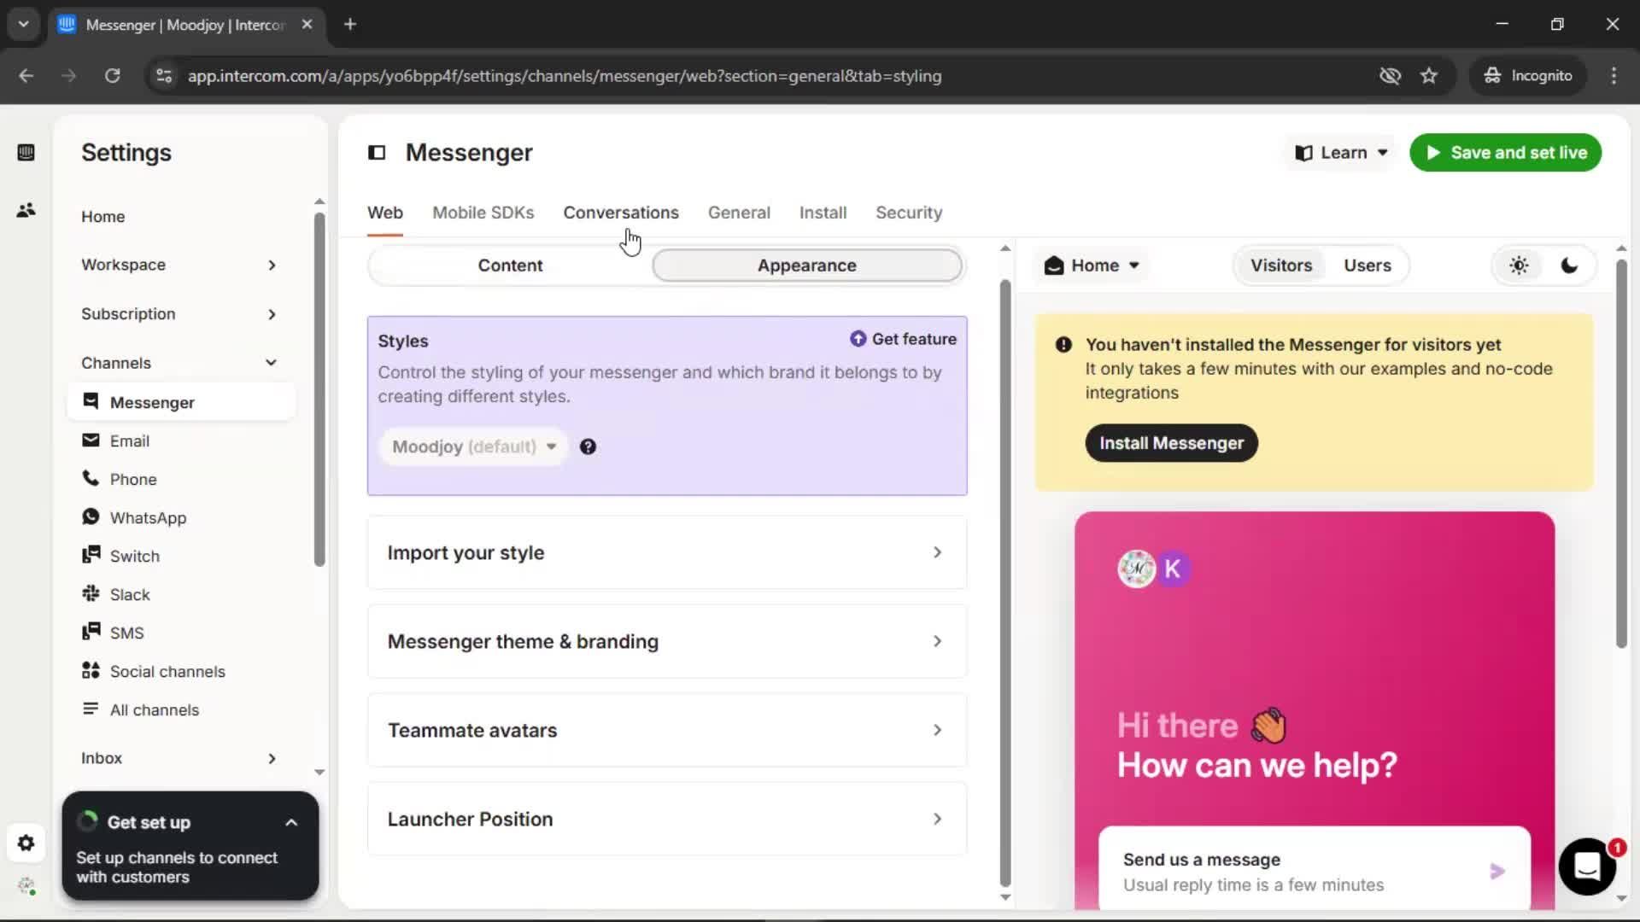This screenshot has height=922, width=1640.
Task: Expand the Subscription settings section
Action: 179,314
